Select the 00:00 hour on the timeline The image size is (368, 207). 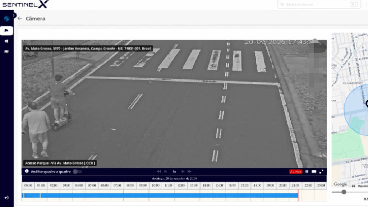coord(28,185)
